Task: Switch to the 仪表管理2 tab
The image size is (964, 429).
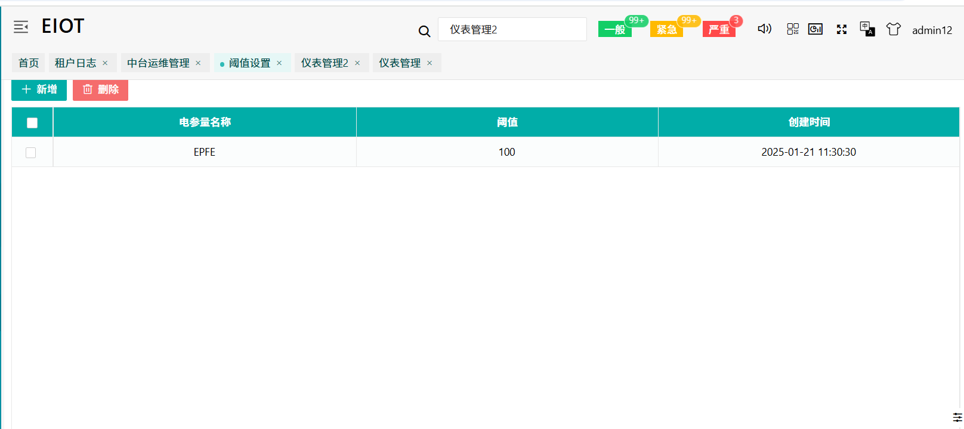Action: (x=325, y=63)
